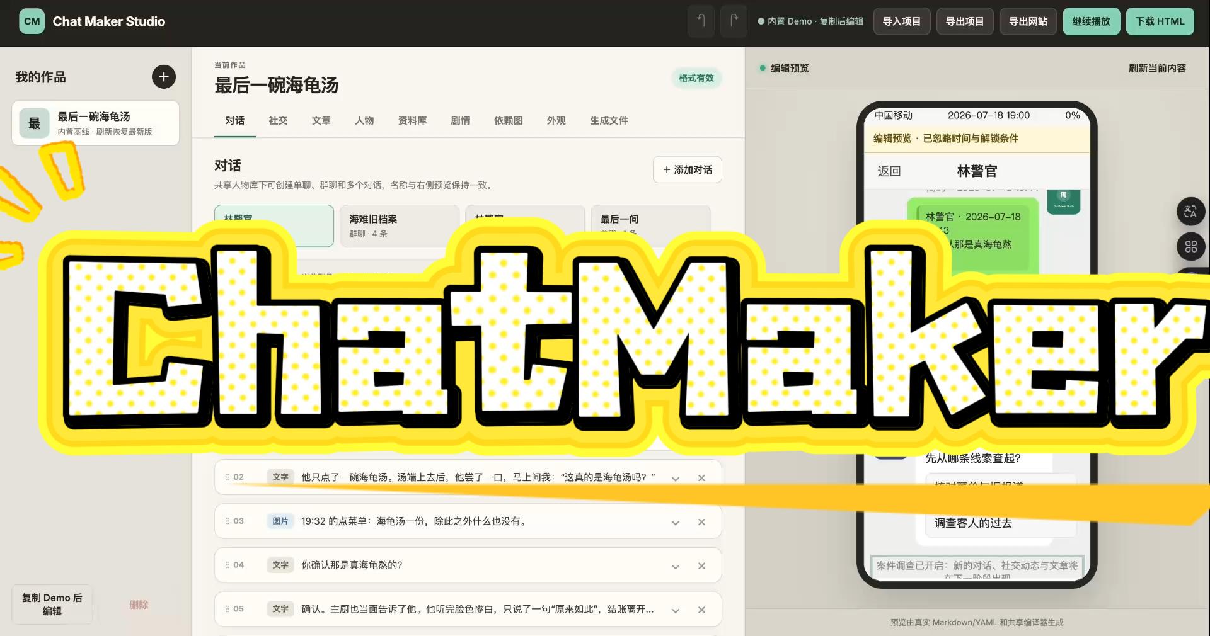Click the 文字 type tag on message 05

[280, 610]
